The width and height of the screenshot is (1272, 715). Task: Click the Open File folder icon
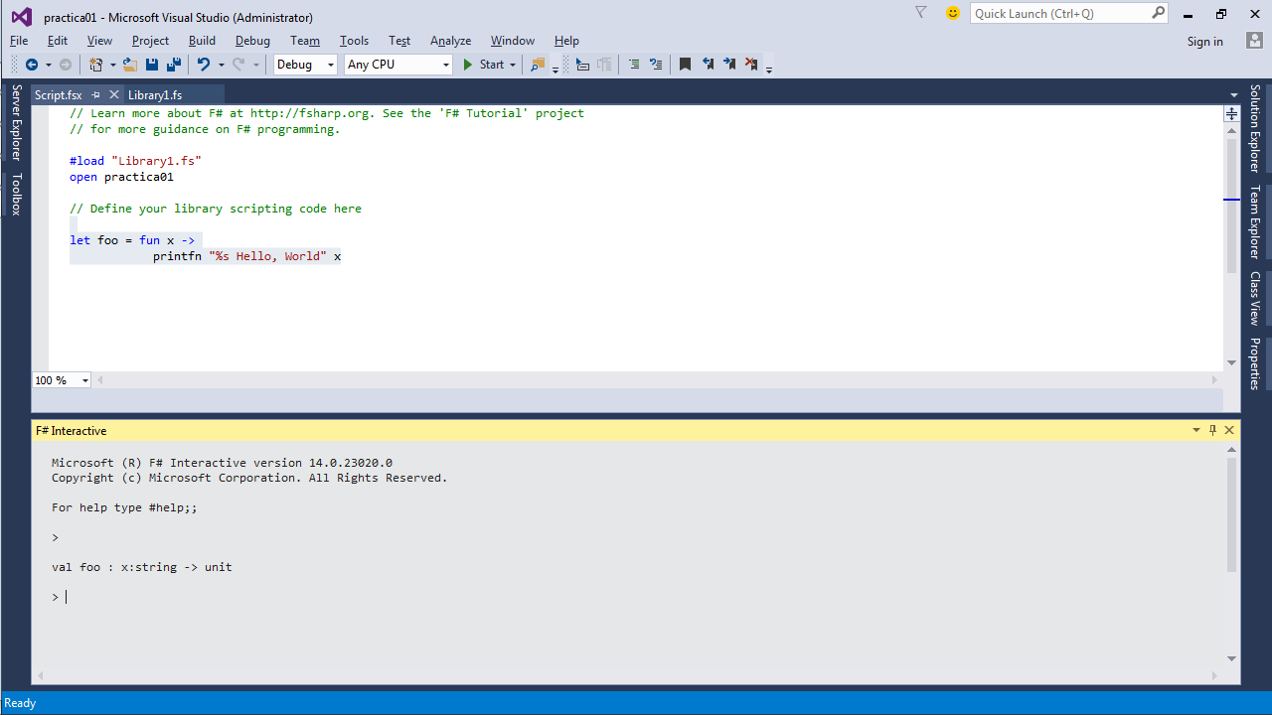click(x=130, y=65)
